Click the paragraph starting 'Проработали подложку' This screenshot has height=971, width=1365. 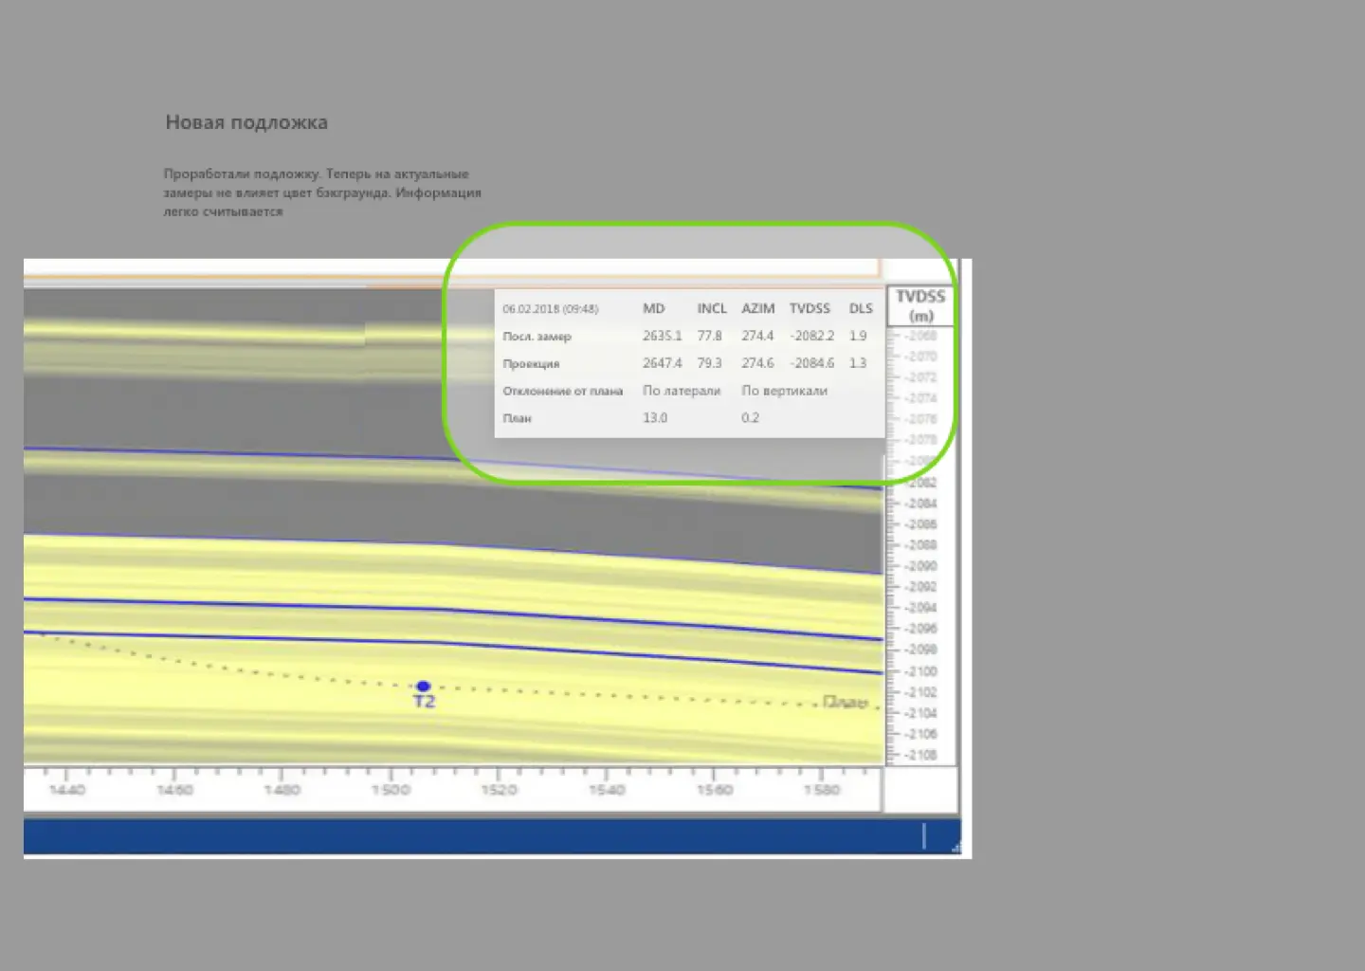pos(322,192)
